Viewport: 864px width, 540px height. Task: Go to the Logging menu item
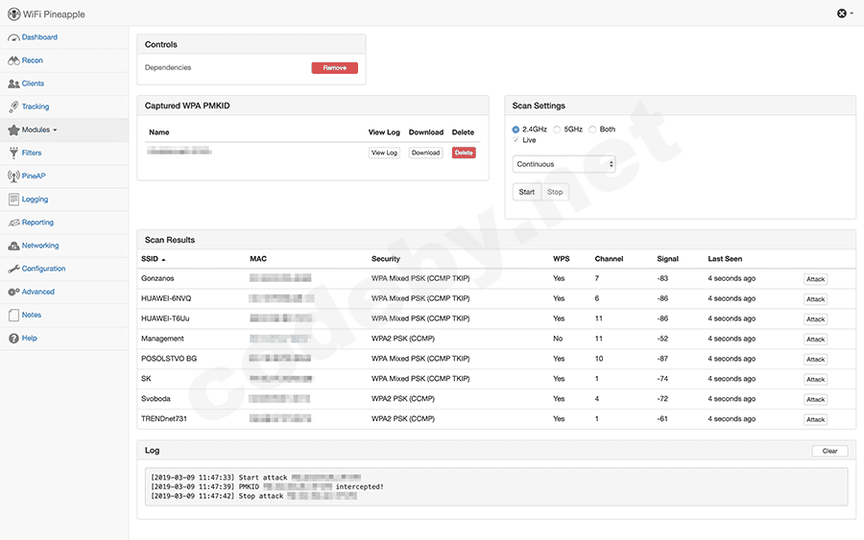35,200
